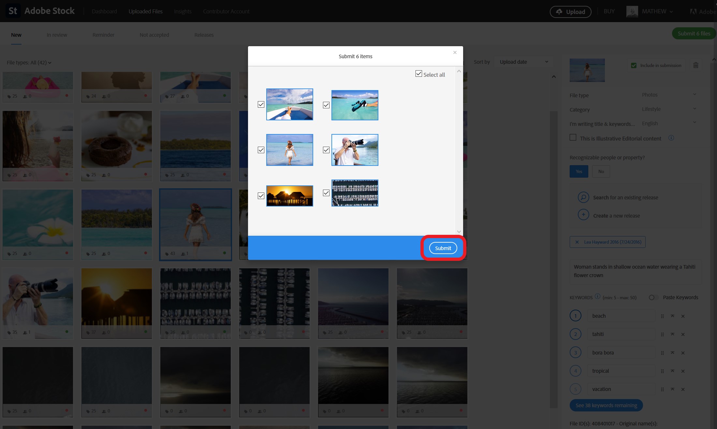Close the Submit 6 items dialog
717x429 pixels.
pos(455,52)
